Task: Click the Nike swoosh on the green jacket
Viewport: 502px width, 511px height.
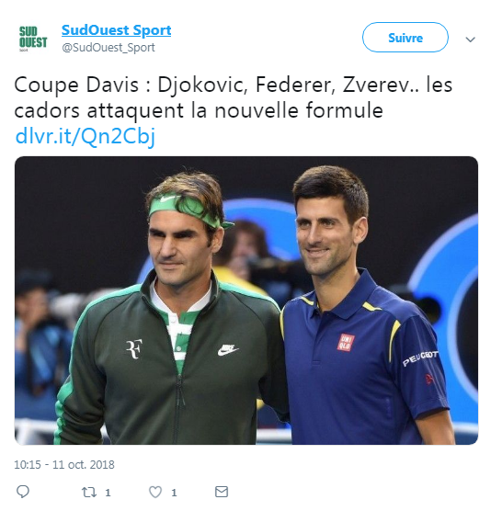Action: (x=227, y=349)
